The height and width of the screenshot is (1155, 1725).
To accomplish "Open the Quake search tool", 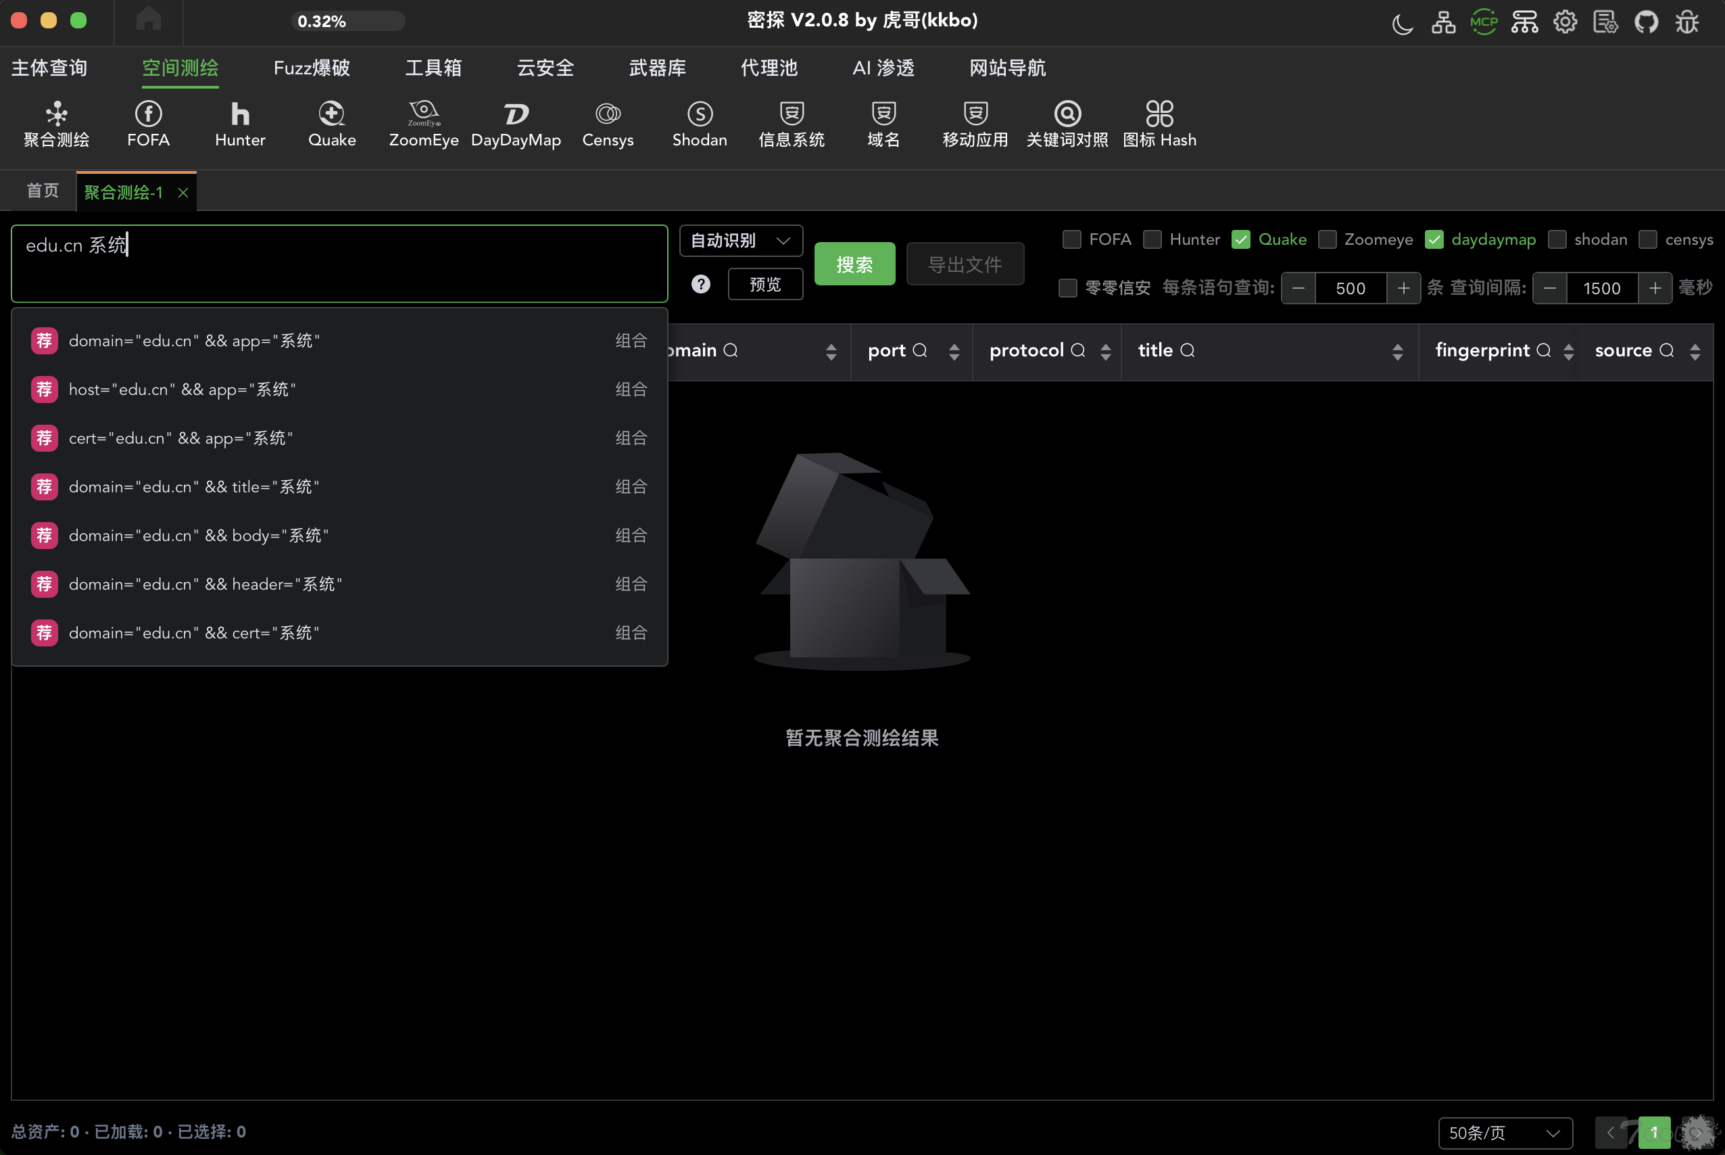I will tap(332, 124).
